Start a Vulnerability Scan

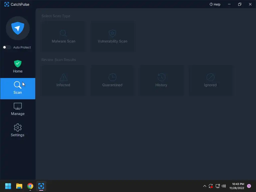click(x=112, y=36)
